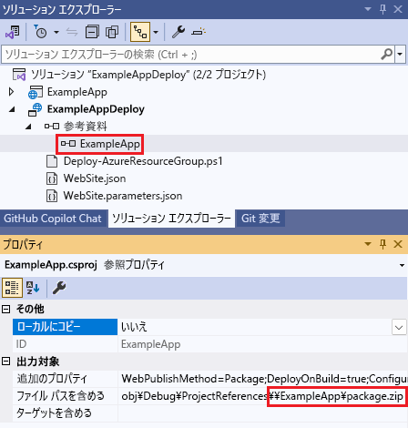Toggle auto-hide pin on Solution Explorer panel
The width and height of the screenshot is (408, 428).
pos(383,9)
